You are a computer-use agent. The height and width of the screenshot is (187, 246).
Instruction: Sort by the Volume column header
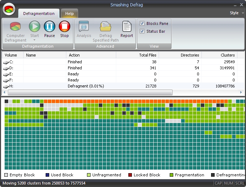pos(13,55)
